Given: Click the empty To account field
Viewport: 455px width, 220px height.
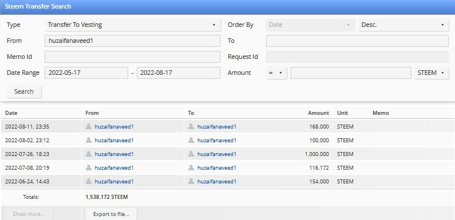Looking at the screenshot, I should 357,41.
